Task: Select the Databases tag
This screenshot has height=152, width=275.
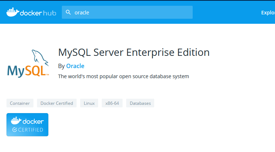Action: pos(140,103)
